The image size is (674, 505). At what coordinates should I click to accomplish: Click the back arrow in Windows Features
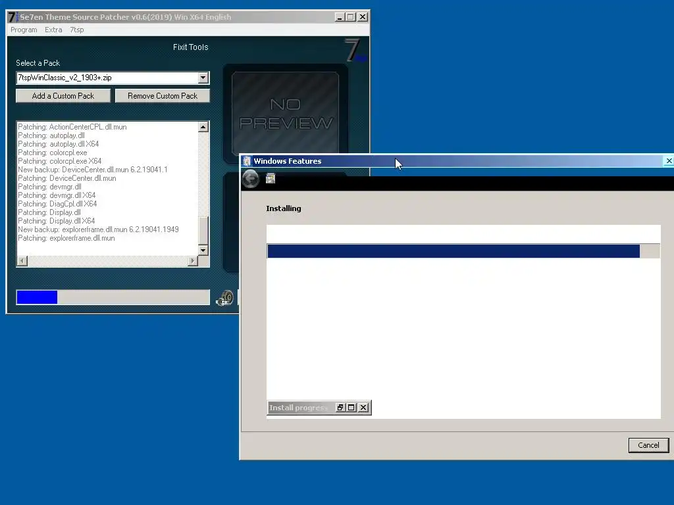pos(251,179)
